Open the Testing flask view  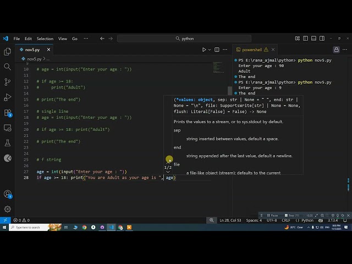tap(7, 143)
